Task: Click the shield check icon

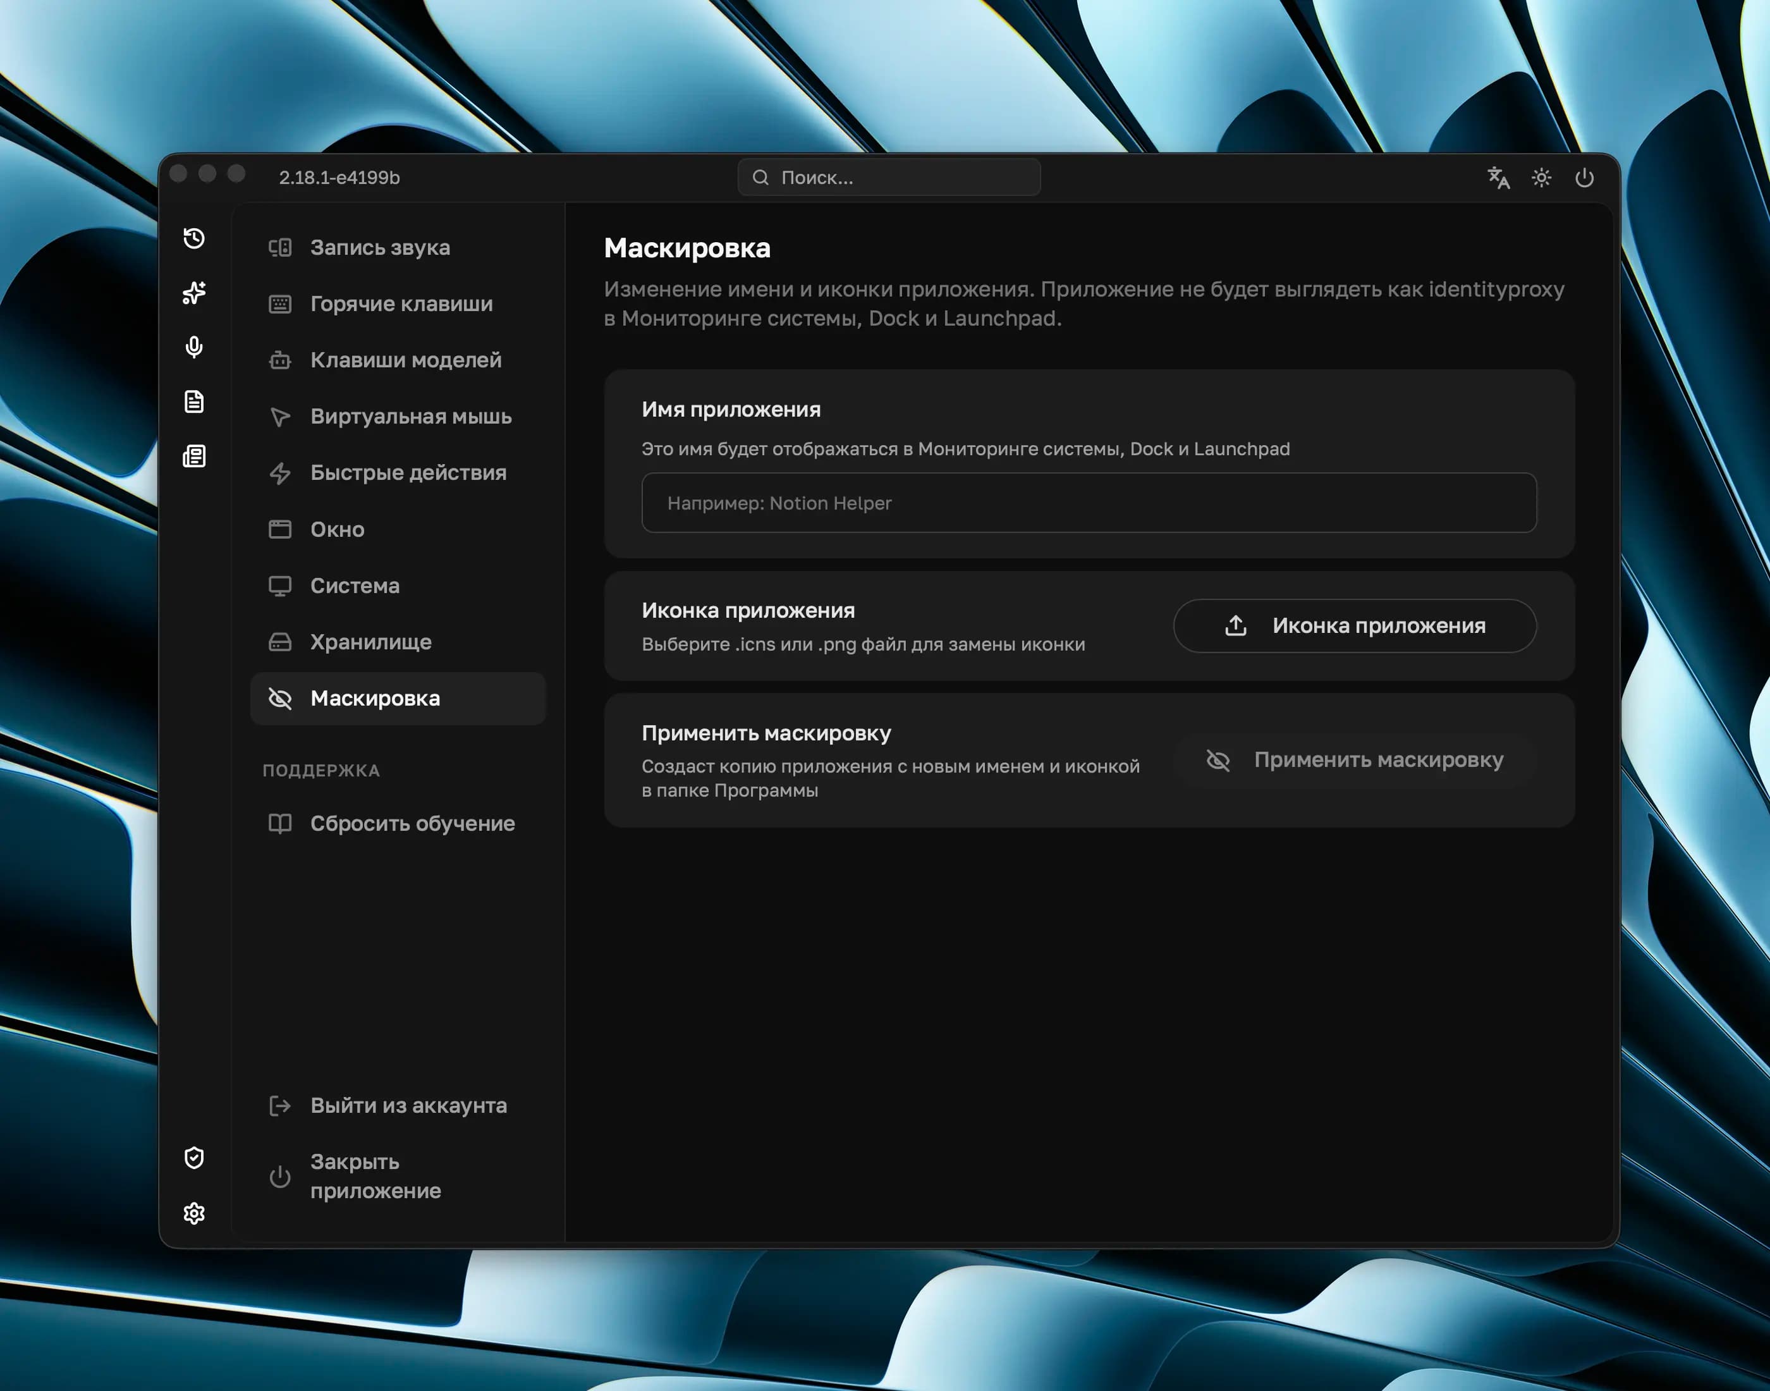Action: coord(194,1157)
